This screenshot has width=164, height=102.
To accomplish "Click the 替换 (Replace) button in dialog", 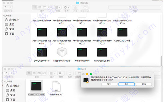I will click(x=144, y=84).
